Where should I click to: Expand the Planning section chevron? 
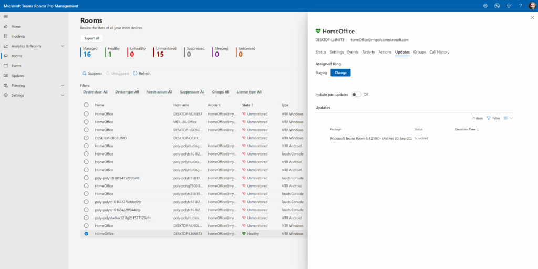pos(63,85)
